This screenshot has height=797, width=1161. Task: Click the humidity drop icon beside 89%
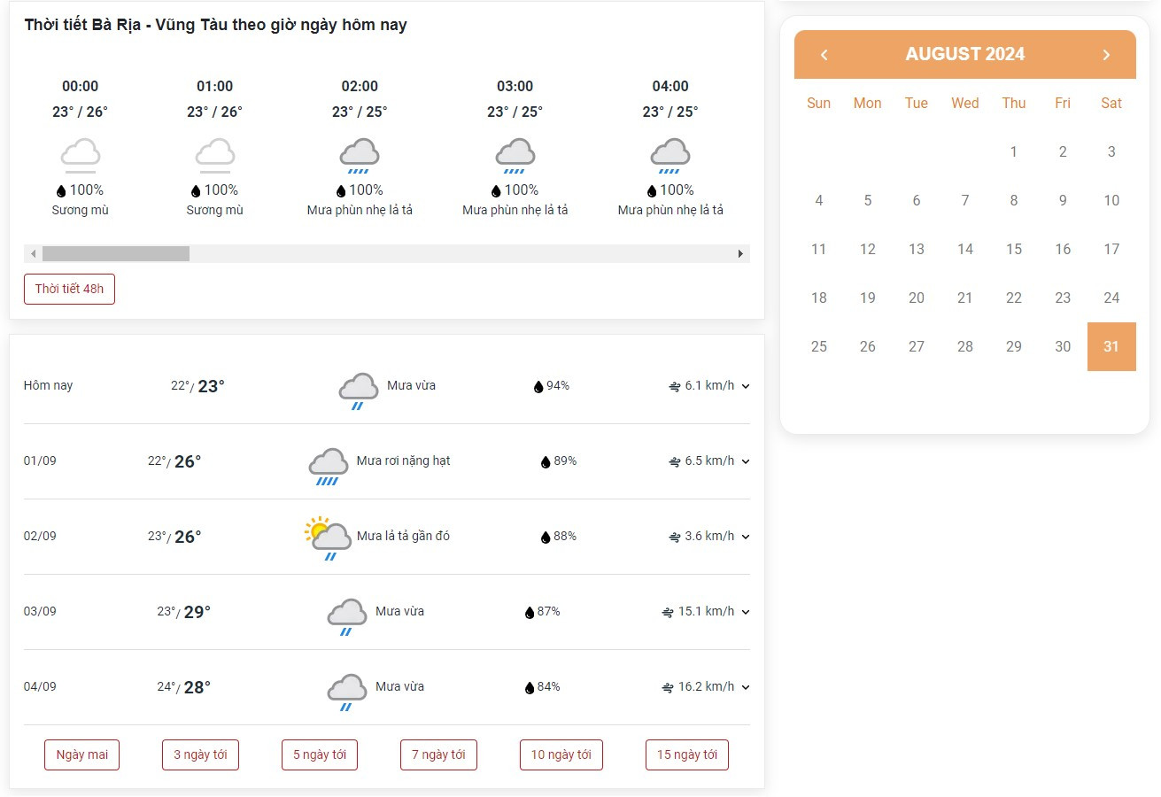[x=546, y=461]
